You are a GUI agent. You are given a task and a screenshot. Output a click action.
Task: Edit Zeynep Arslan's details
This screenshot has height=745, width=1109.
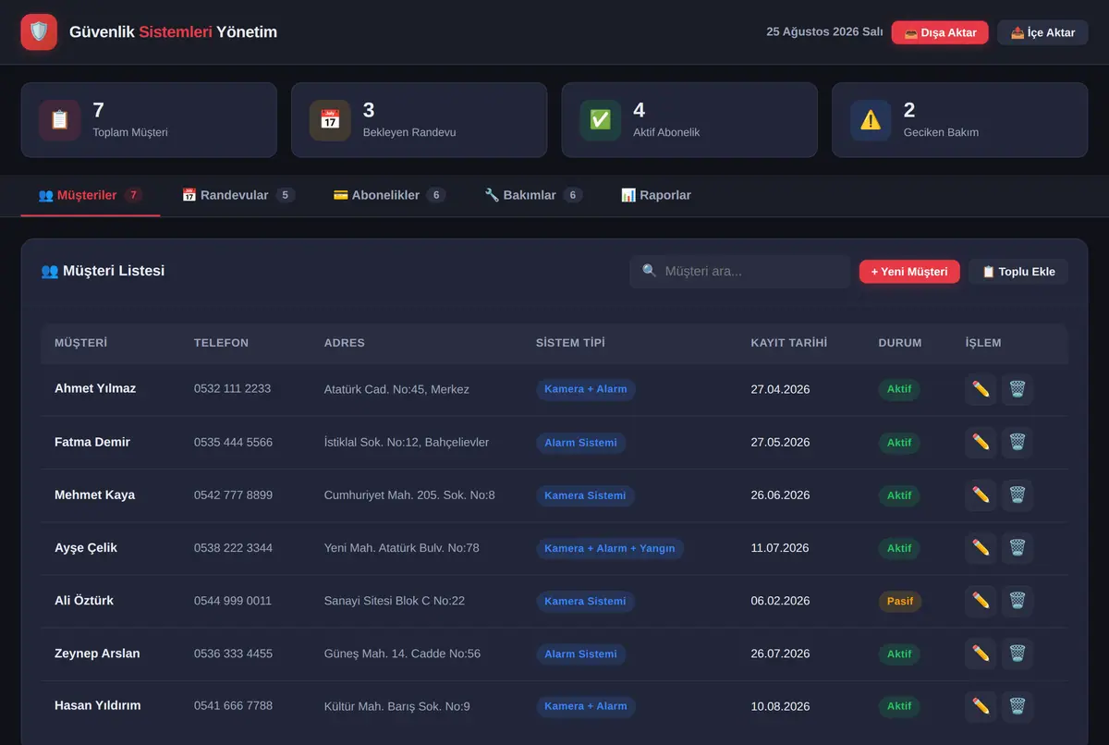tap(981, 653)
